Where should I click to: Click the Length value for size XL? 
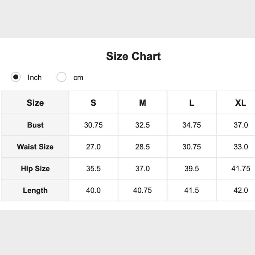[240, 190]
